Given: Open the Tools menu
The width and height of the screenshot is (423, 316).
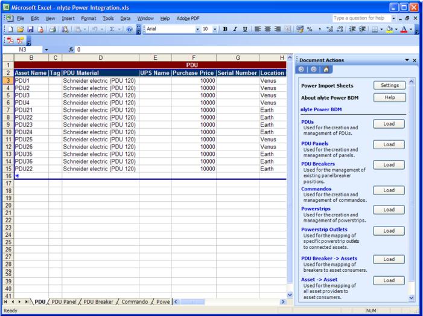Looking at the screenshot, I should coord(108,18).
